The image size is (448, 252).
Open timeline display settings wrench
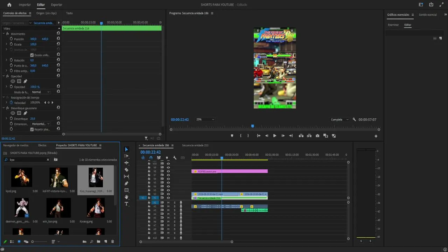175,158
